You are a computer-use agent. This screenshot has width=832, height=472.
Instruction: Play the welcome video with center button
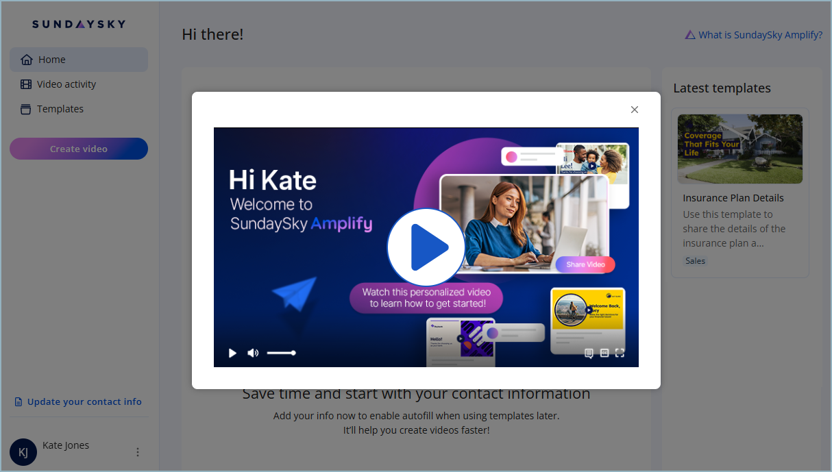point(426,247)
